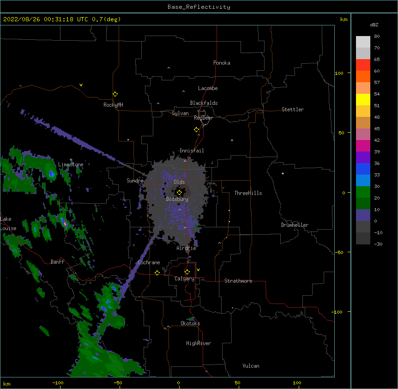Click the purple 10 dBZ legend color
398x389 pixels.
point(363,215)
